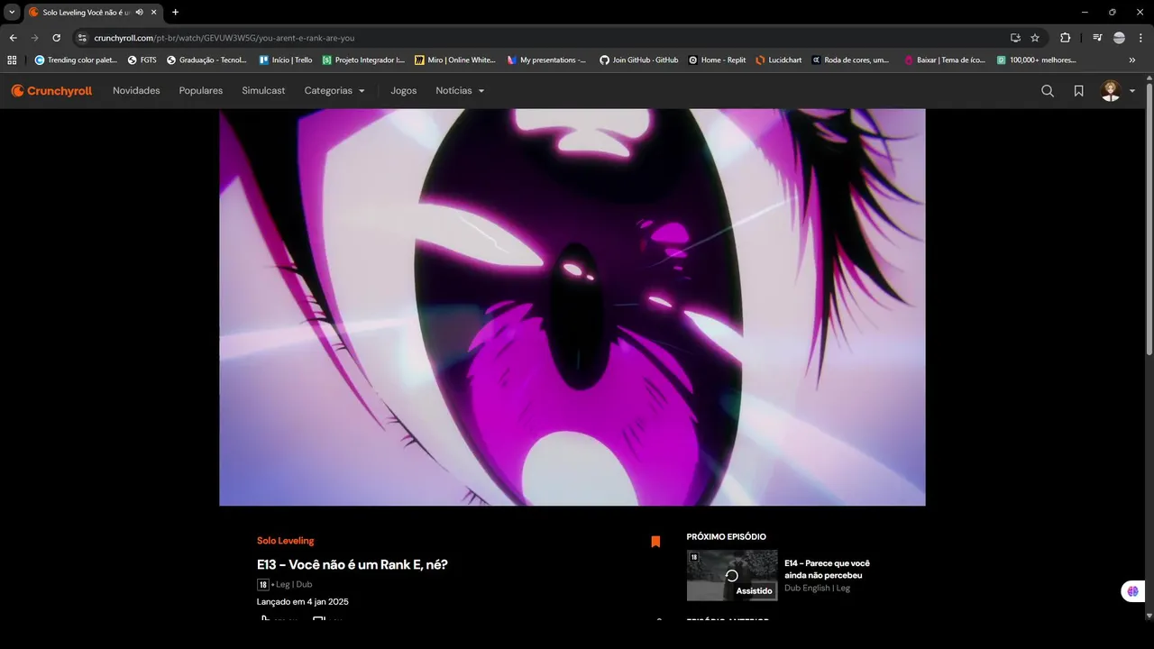Screen dimensions: 1154x649
Task: Play the video in the player area
Action: 572,307
